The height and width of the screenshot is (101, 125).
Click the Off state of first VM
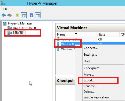[x=100, y=39]
